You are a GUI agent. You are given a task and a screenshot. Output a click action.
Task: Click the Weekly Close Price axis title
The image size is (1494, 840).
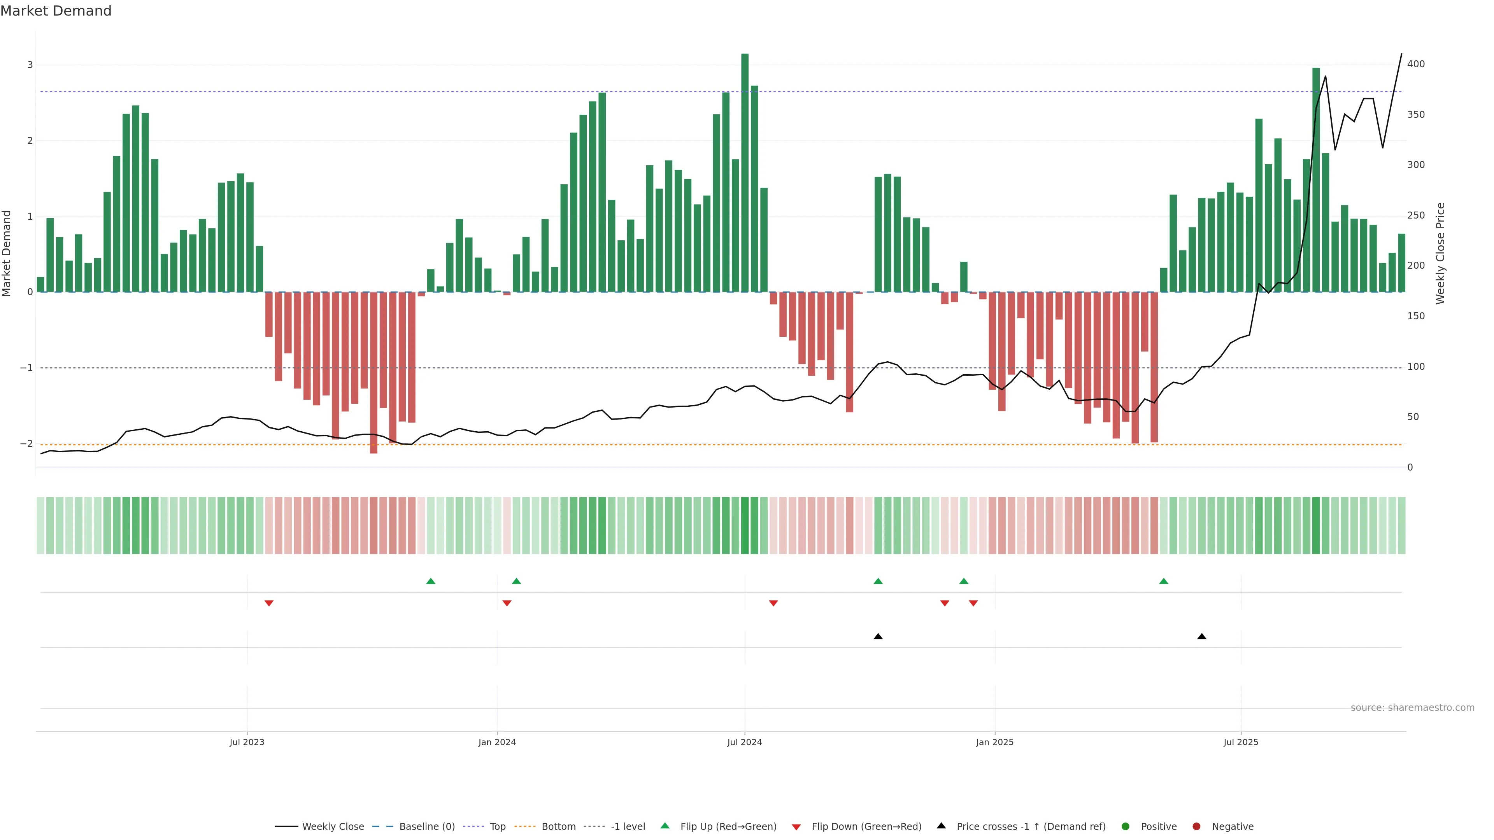1441,253
